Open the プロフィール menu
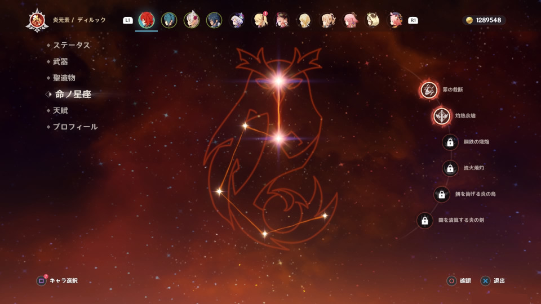Image resolution: width=541 pixels, height=304 pixels. pos(75,127)
